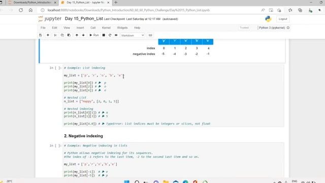325x183 pixels.
Task: Open the Windows Start menu
Action: click(x=126, y=181)
